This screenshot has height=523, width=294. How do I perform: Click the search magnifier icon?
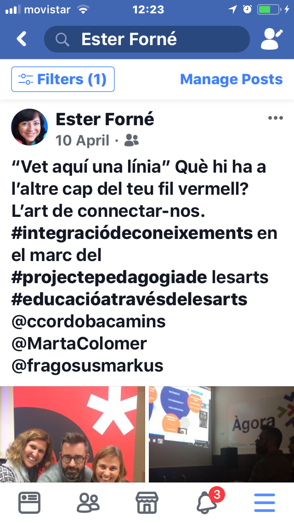click(x=62, y=40)
